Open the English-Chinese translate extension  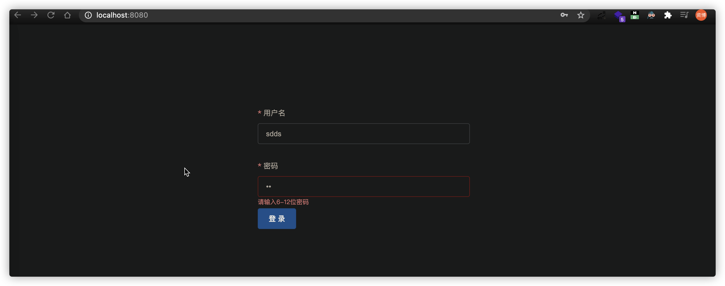(602, 15)
